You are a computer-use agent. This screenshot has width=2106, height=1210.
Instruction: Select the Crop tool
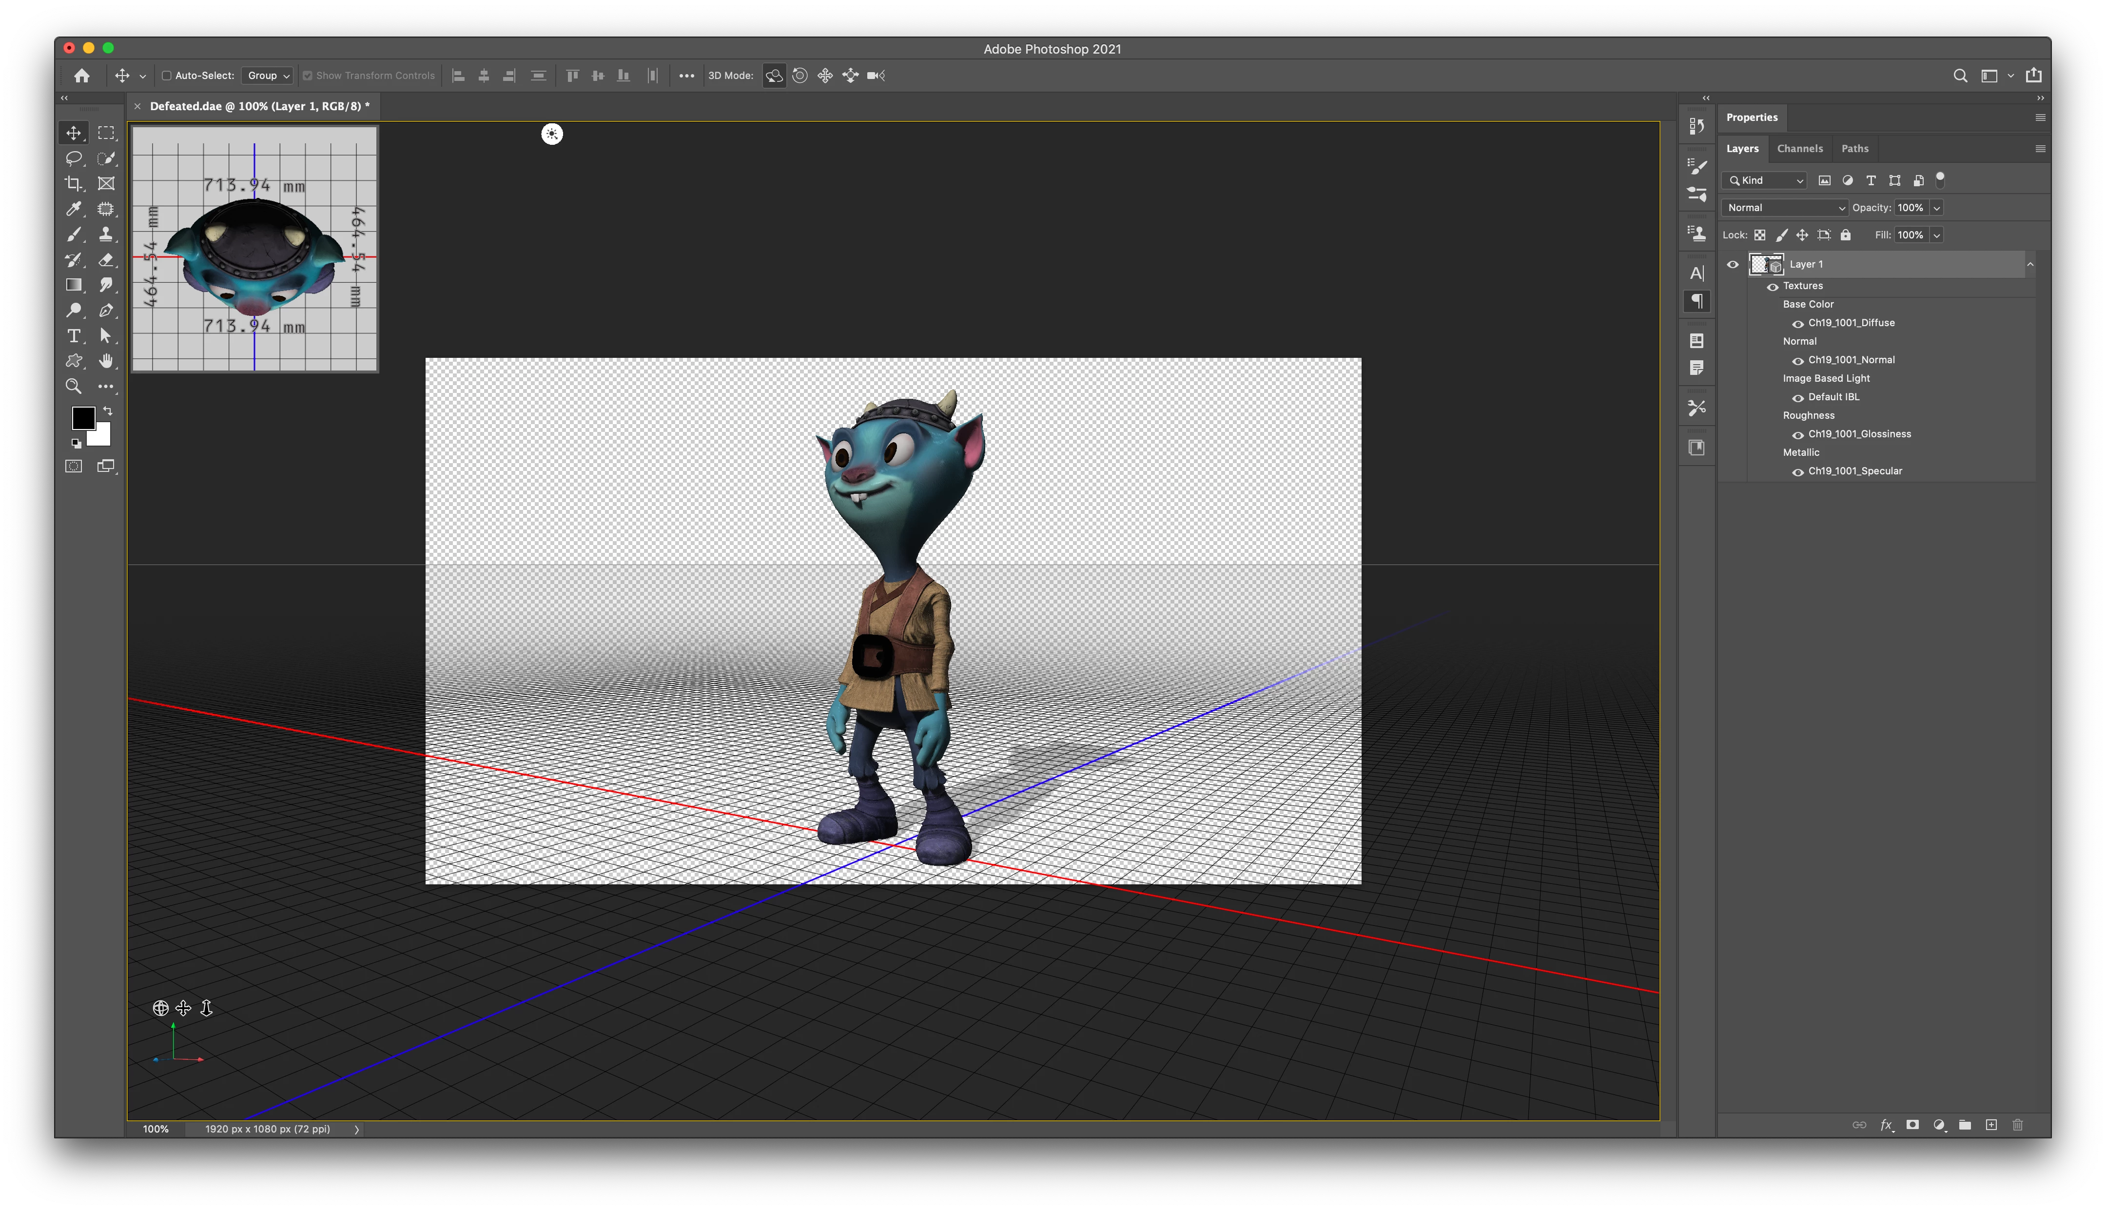coord(74,184)
